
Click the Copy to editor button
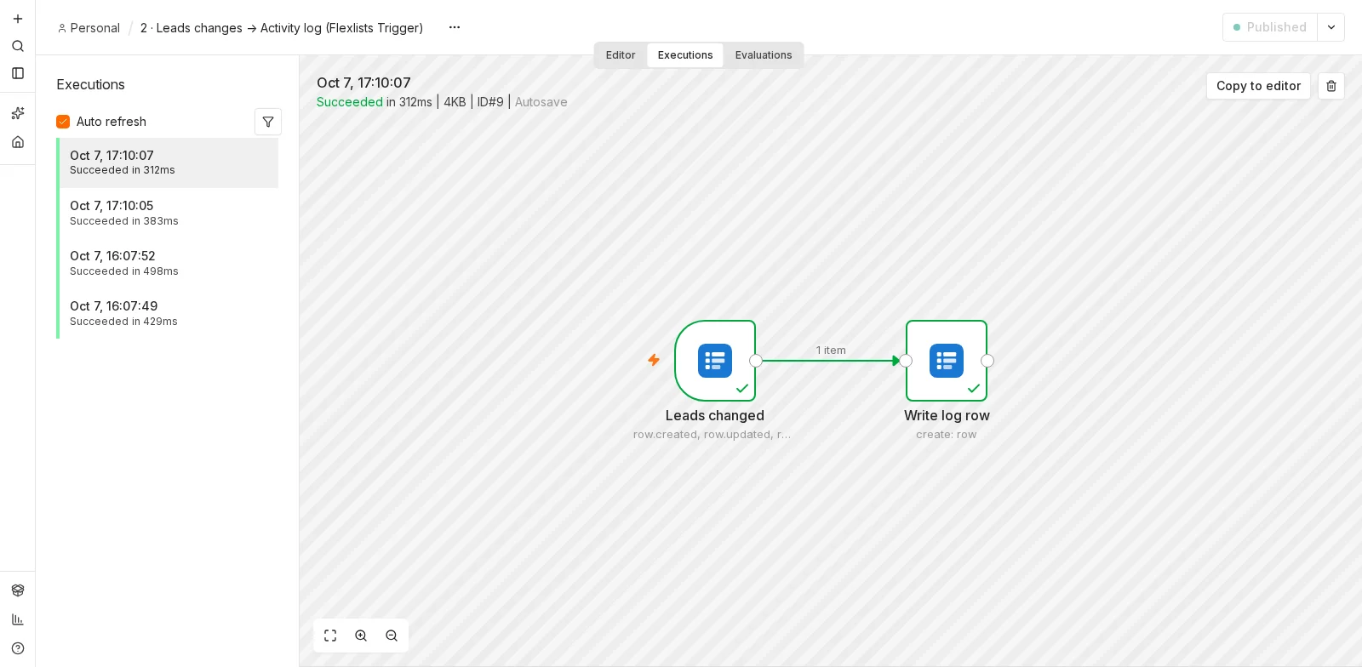tap(1258, 86)
